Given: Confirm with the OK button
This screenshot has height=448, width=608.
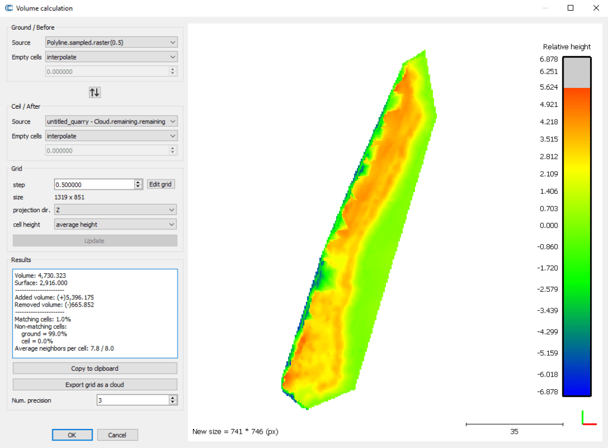Looking at the screenshot, I should tap(72, 435).
